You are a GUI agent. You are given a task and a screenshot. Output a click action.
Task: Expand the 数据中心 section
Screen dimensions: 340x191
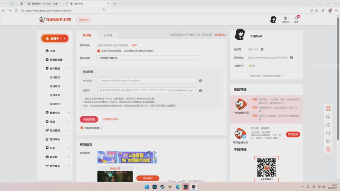[69, 112]
